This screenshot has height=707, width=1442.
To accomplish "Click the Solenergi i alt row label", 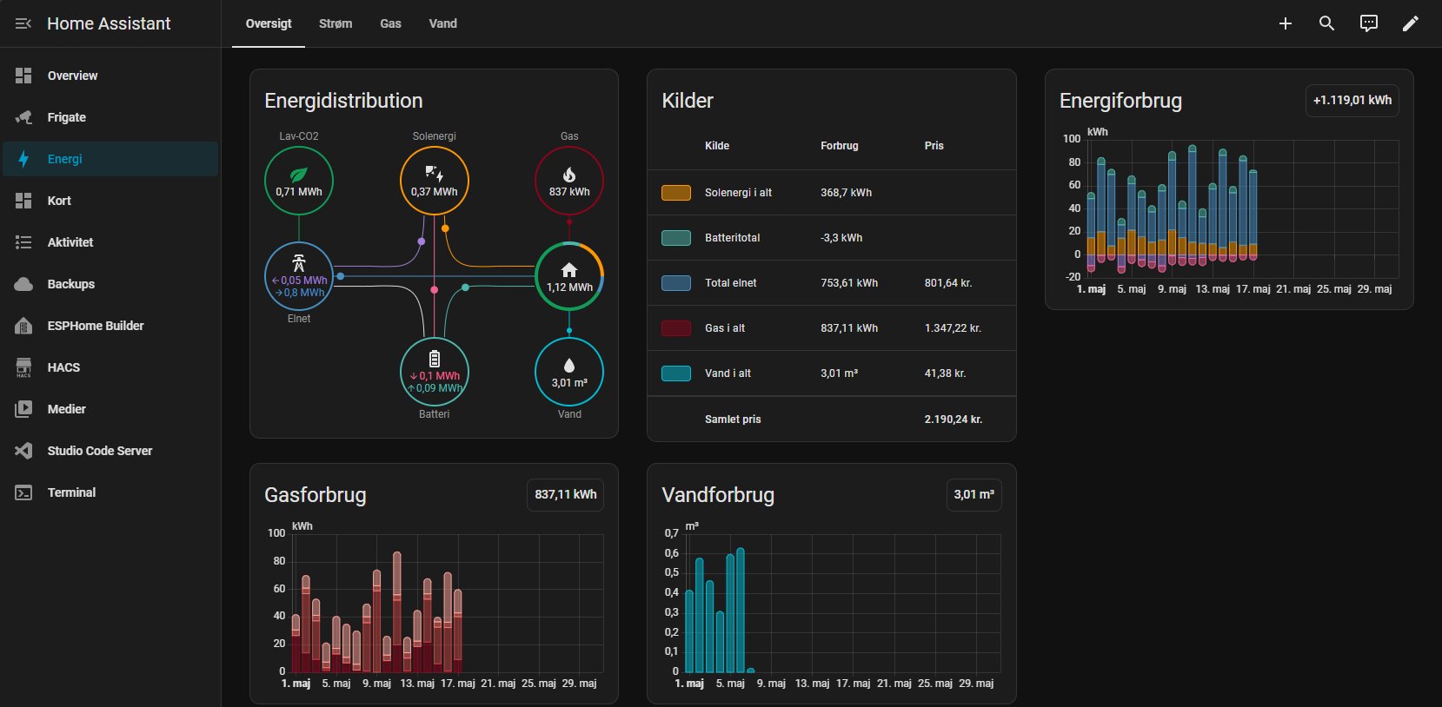I will coord(738,193).
